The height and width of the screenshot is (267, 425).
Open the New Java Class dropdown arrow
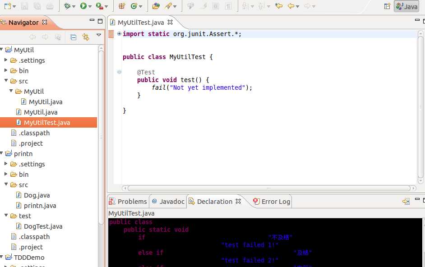tap(140, 6)
